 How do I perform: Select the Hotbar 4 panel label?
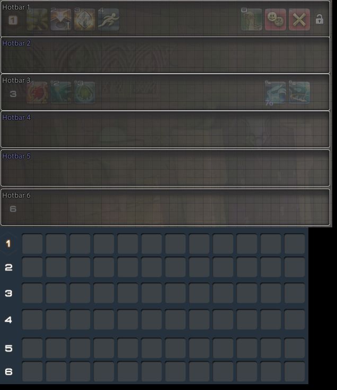tap(16, 118)
